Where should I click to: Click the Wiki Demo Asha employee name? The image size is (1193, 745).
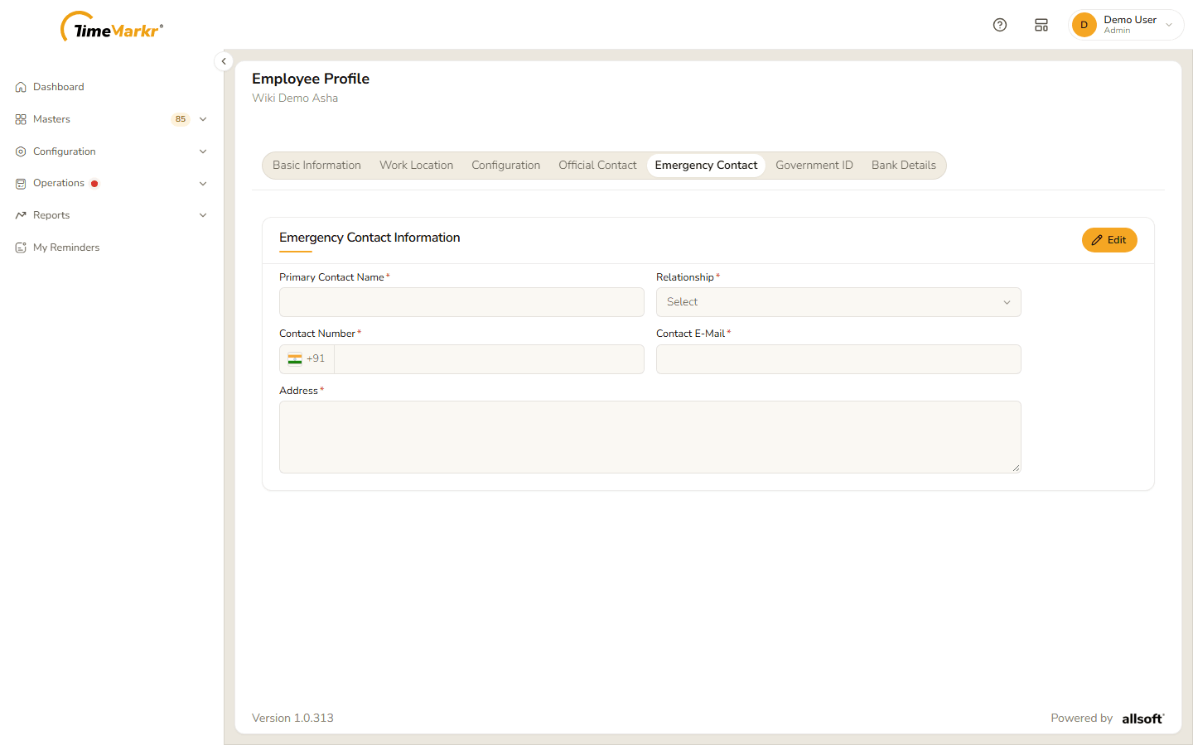click(x=295, y=98)
